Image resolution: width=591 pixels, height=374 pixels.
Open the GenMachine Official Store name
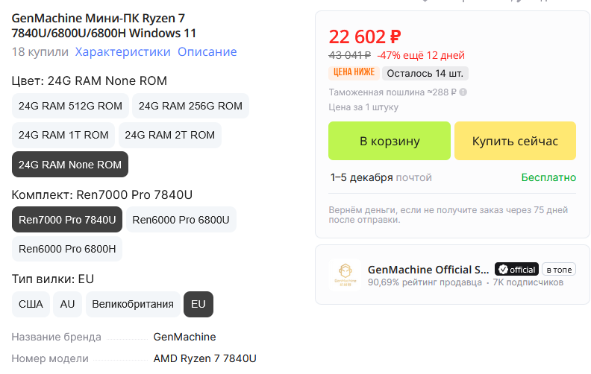pos(428,269)
